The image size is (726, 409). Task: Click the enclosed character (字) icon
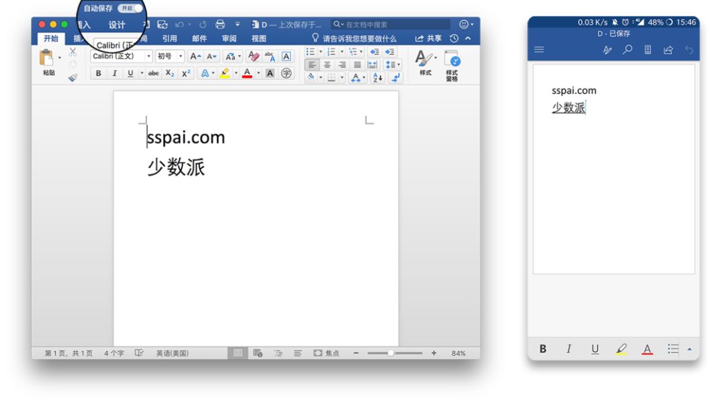[286, 73]
